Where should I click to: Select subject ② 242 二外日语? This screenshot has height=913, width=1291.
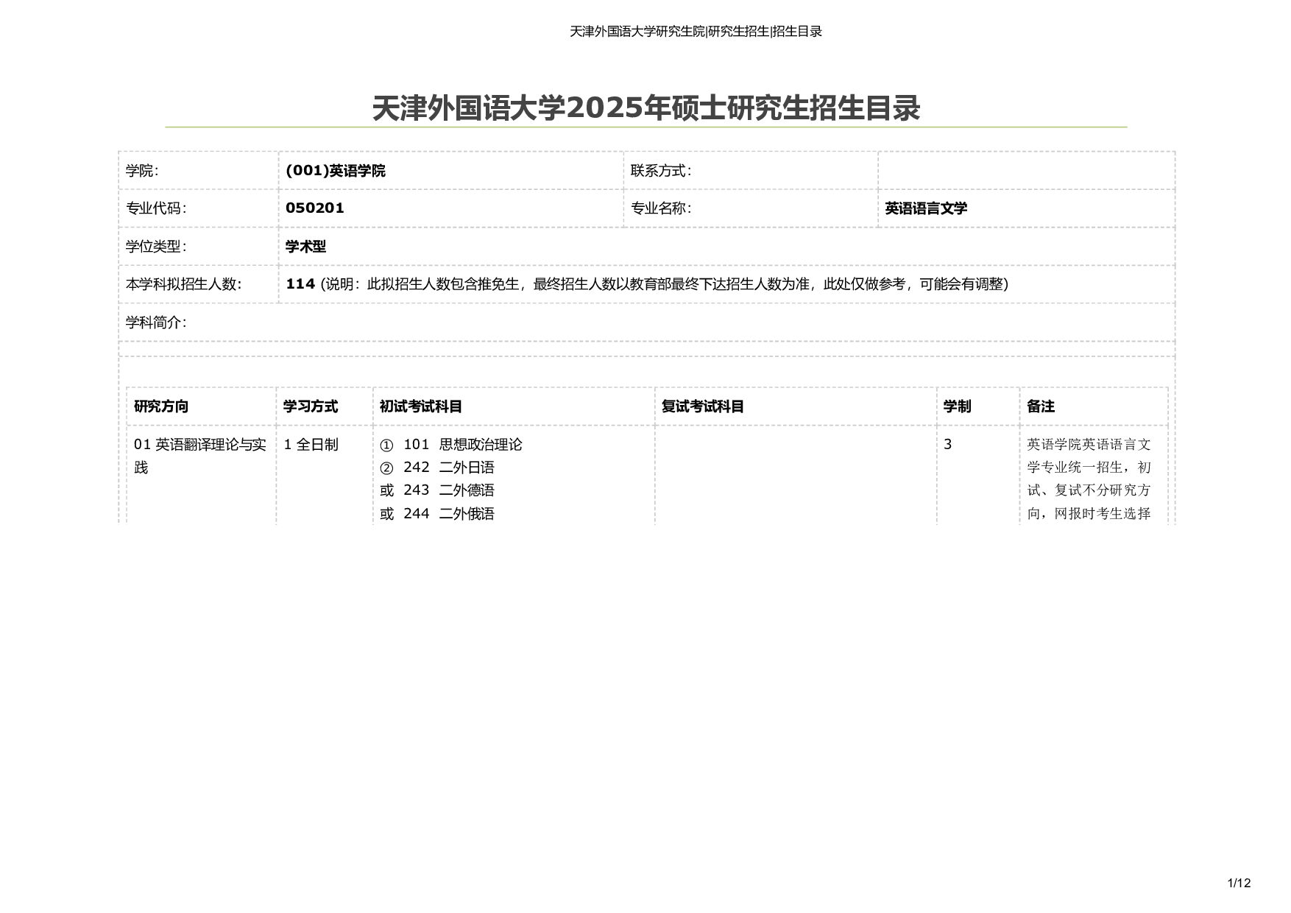(437, 468)
